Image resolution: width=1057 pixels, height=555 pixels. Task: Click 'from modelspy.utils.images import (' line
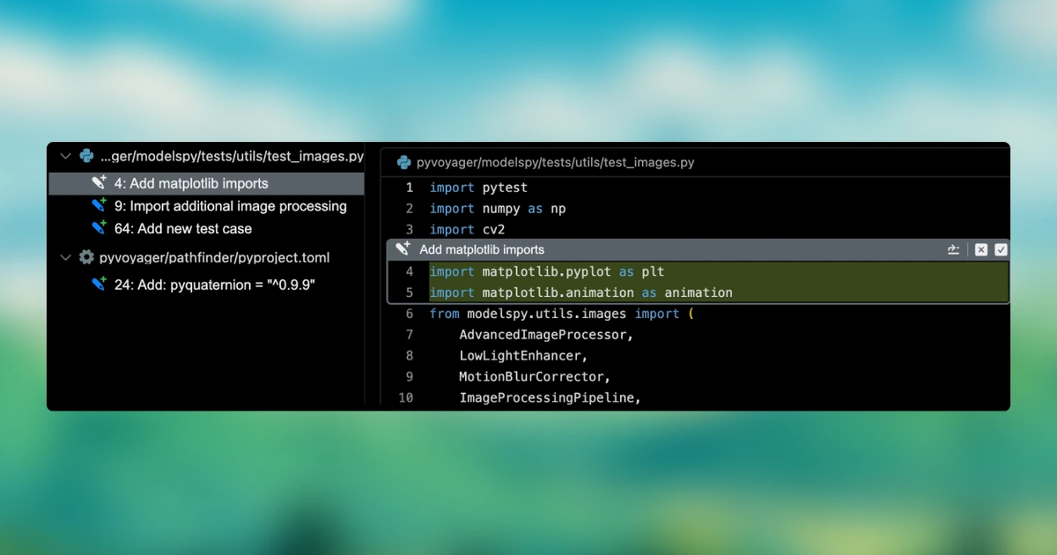[562, 314]
